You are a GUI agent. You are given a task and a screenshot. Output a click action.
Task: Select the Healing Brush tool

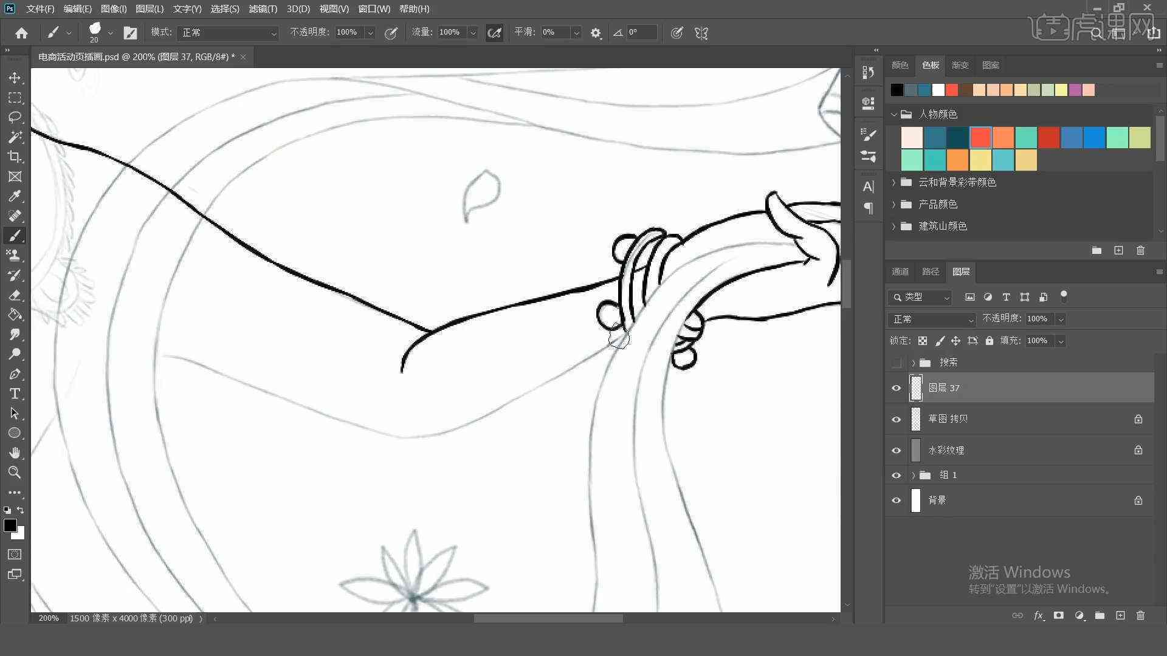15,216
